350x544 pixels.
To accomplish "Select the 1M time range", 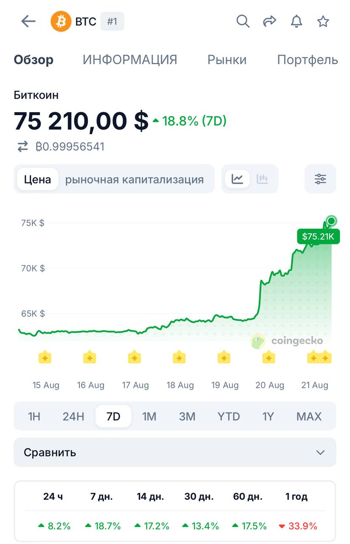I will [149, 416].
